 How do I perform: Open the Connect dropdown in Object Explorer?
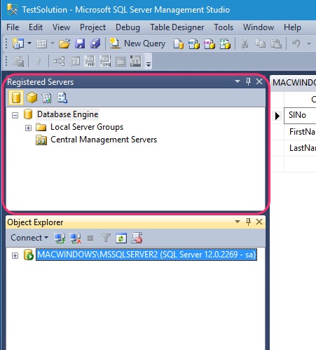click(x=29, y=238)
